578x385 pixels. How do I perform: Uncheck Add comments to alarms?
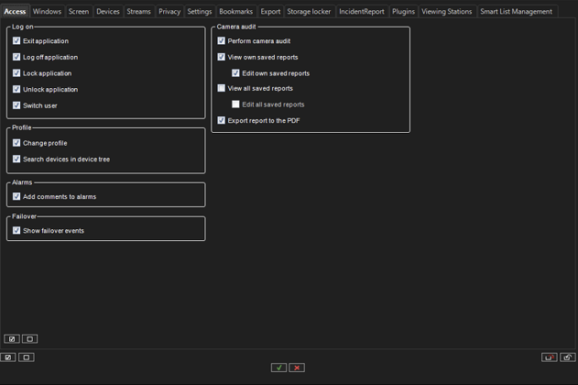coord(16,196)
